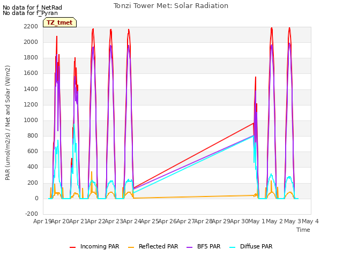Click the cyan Diffuse PAR legend swatch
This screenshot has height=257, width=343.
click(233, 247)
